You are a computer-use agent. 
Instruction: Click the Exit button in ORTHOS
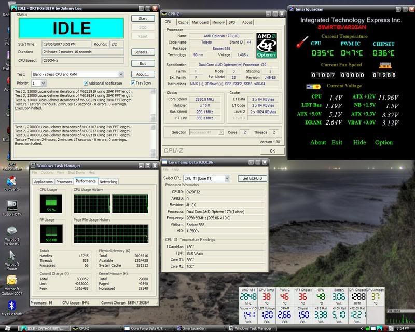pyautogui.click(x=143, y=63)
